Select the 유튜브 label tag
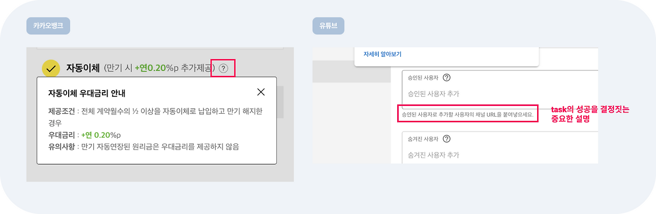 pos(328,26)
